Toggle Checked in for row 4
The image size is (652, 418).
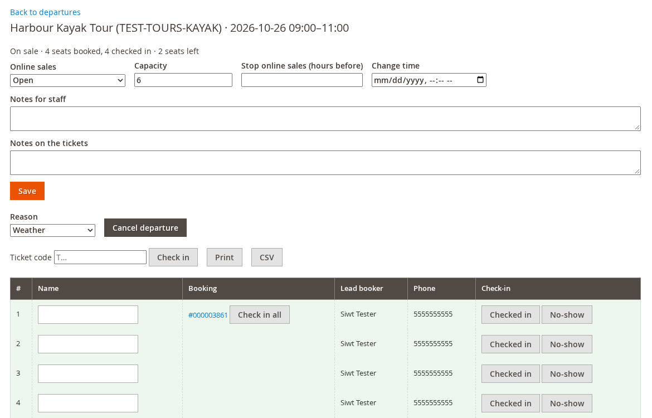pos(510,404)
